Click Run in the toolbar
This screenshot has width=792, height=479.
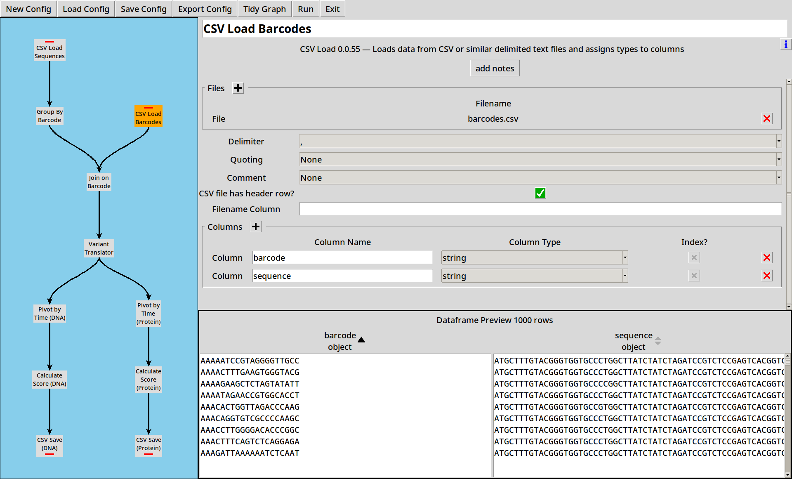(306, 9)
